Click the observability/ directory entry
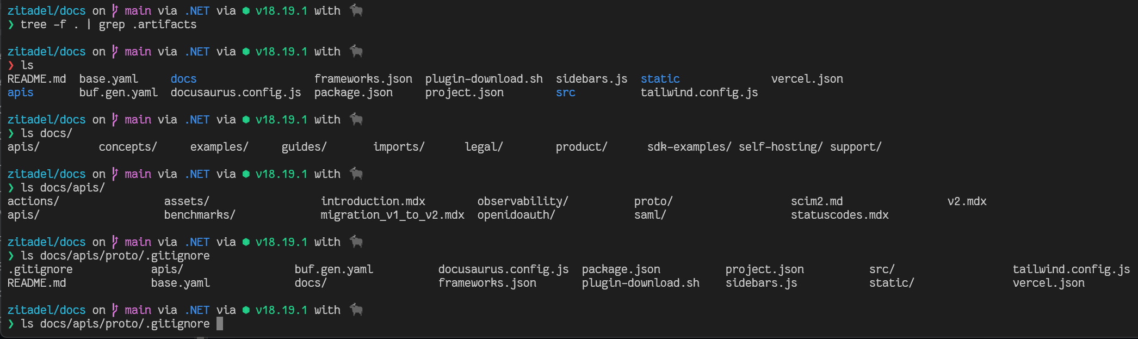The width and height of the screenshot is (1138, 339). [x=522, y=201]
